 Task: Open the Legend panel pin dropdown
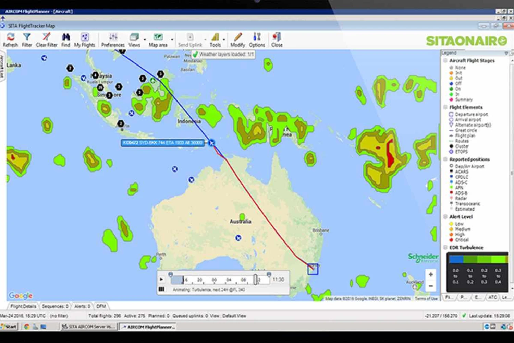click(x=506, y=53)
